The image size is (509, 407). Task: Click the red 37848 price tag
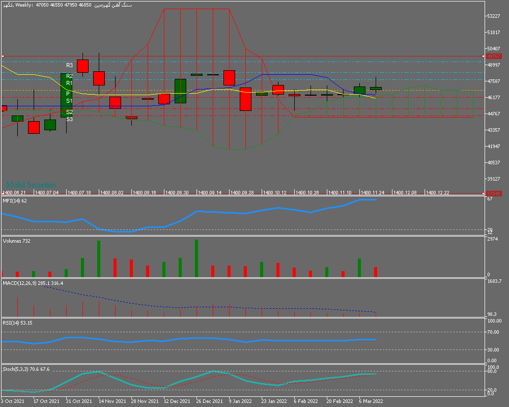(494, 193)
